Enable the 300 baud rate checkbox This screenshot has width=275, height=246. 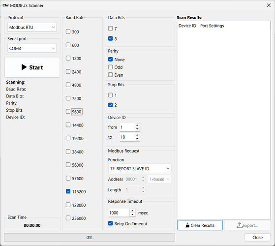(x=68, y=31)
